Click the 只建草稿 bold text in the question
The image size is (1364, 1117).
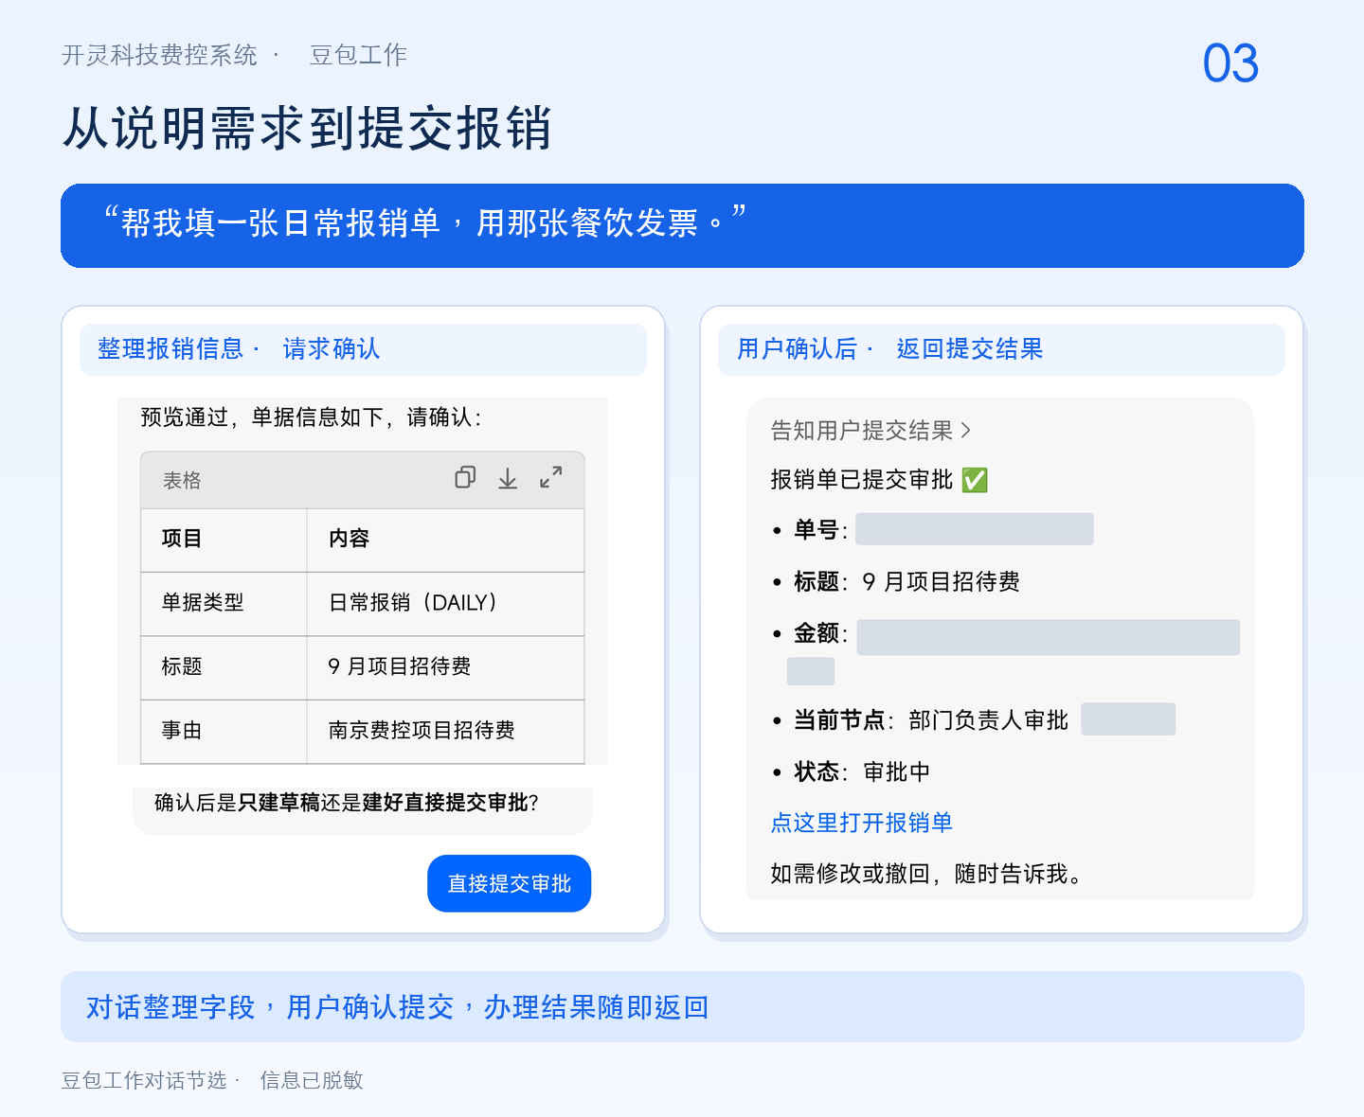pyautogui.click(x=279, y=803)
